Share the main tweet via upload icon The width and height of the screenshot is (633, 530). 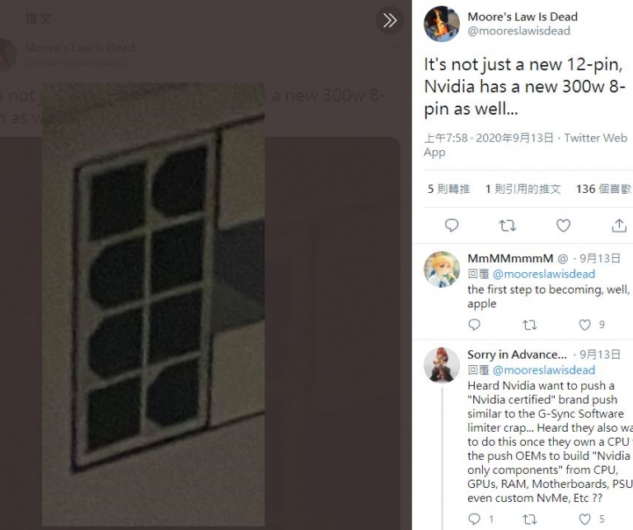(619, 225)
